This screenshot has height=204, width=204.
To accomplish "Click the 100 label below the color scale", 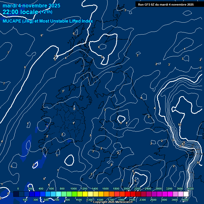I will 25,200.
